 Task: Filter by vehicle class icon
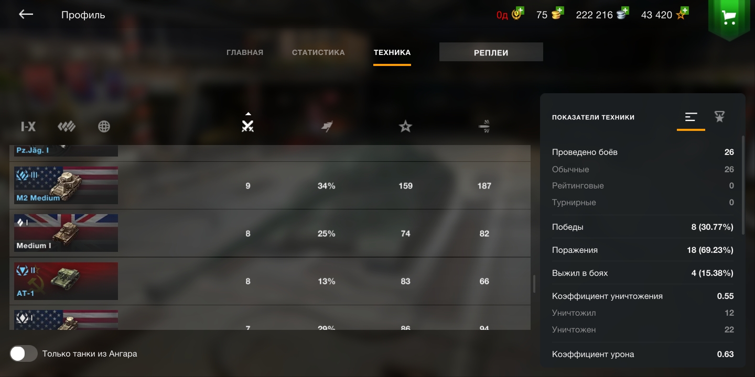67,126
